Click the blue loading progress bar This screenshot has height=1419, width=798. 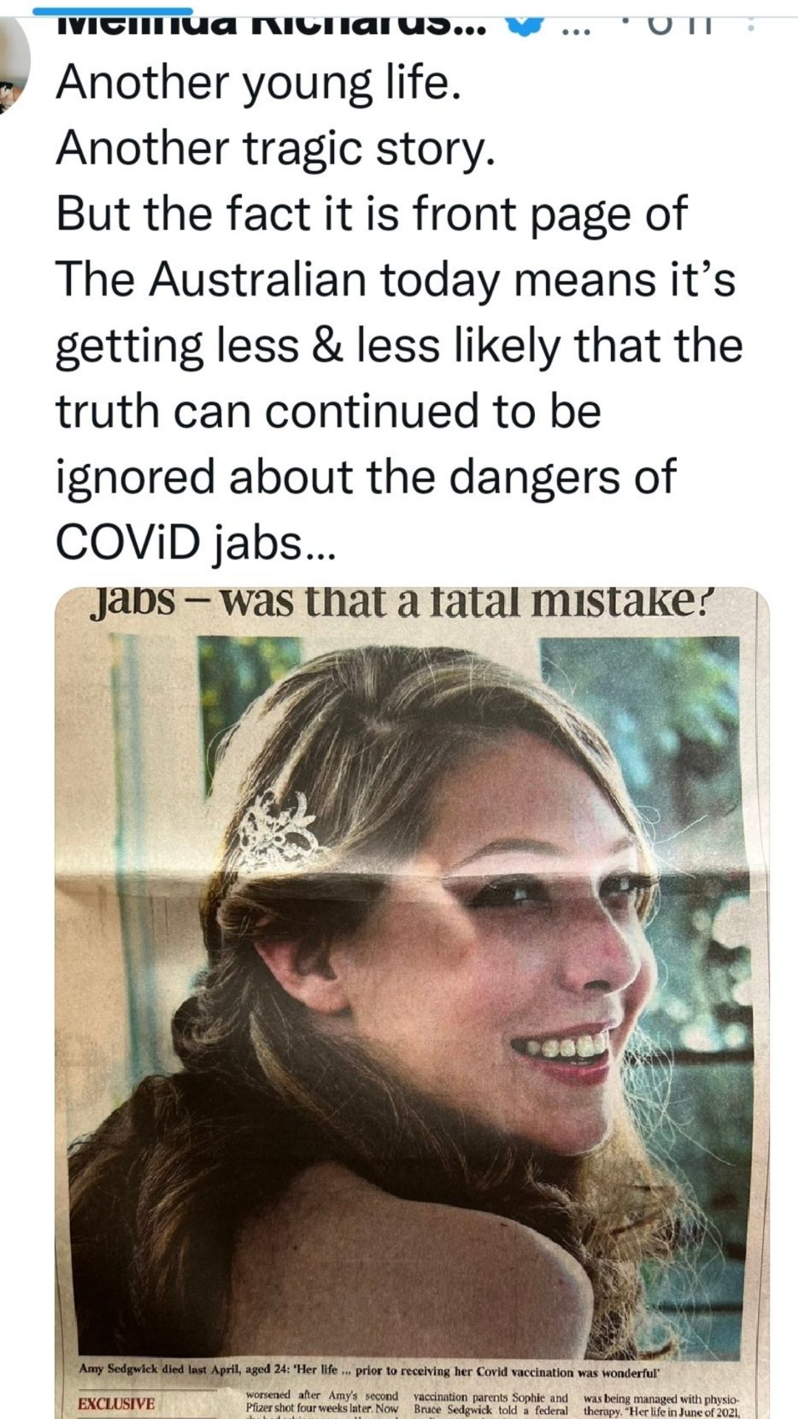click(x=114, y=11)
